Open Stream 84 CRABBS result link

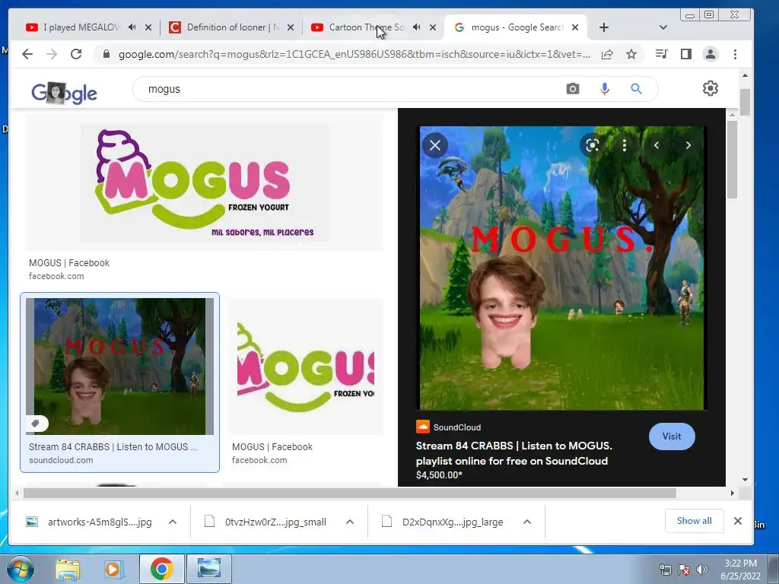(113, 447)
